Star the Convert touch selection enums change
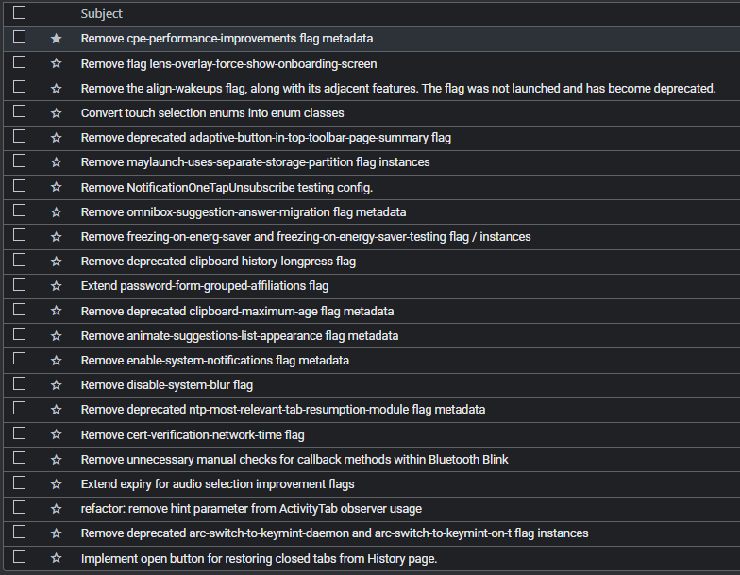 click(x=57, y=113)
